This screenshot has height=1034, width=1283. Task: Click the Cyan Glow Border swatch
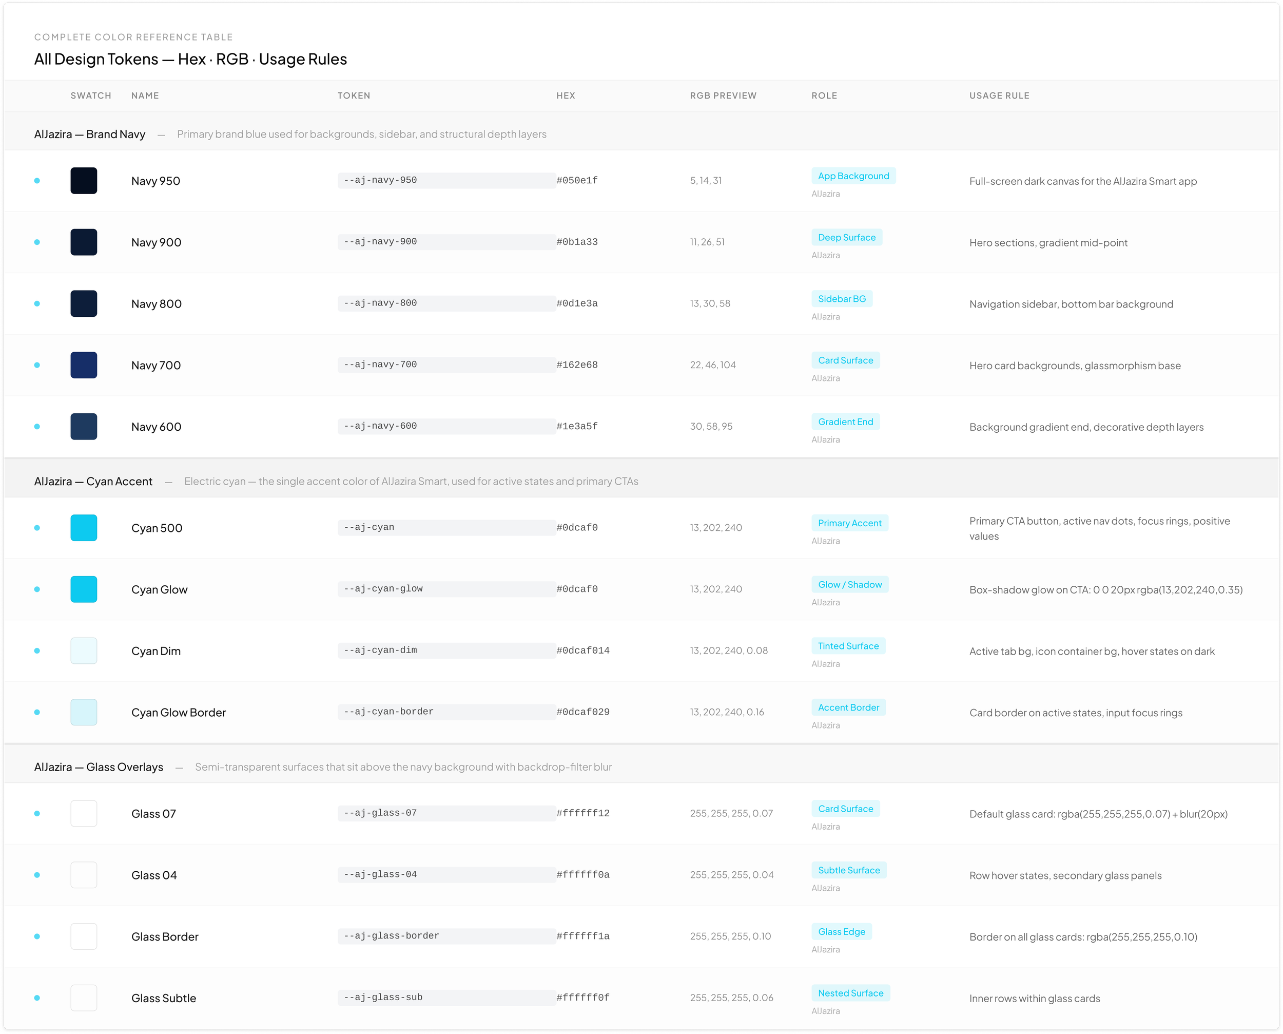pyautogui.click(x=84, y=712)
